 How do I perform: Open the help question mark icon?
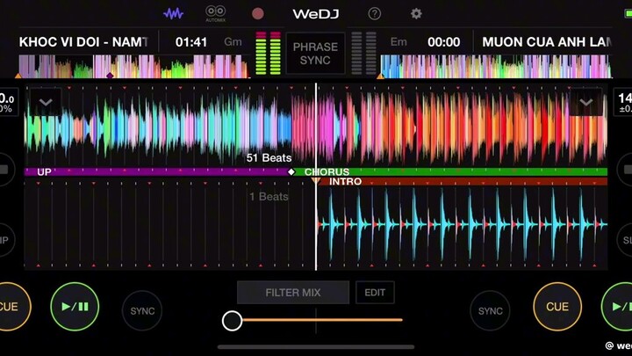pos(375,13)
